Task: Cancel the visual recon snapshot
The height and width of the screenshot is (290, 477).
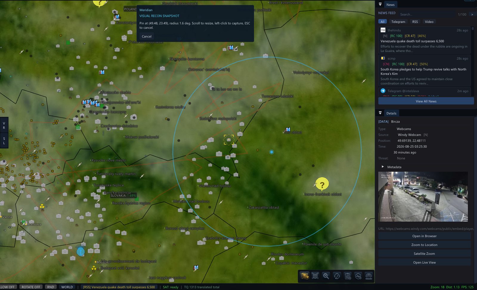Action: [146, 36]
